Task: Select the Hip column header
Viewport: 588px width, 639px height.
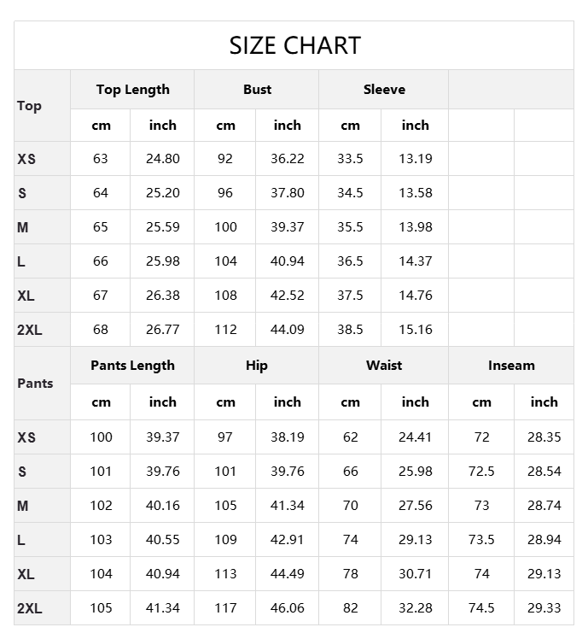Action: point(257,366)
